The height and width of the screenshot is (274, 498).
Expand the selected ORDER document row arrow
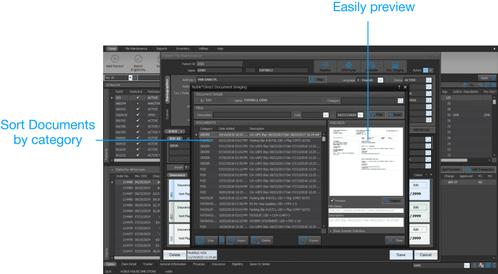pos(196,135)
